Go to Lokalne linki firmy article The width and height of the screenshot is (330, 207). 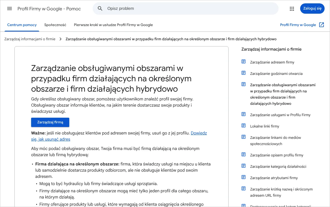pyautogui.click(x=265, y=126)
